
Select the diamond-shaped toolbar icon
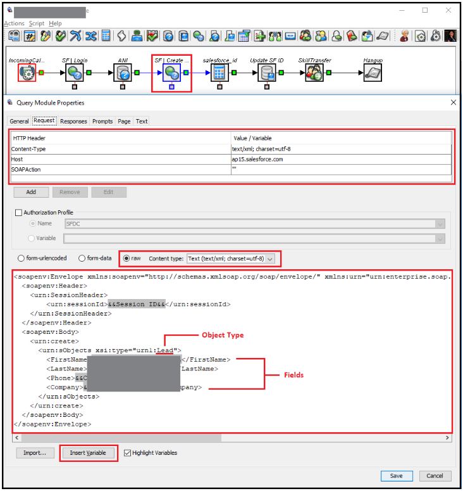click(x=121, y=36)
